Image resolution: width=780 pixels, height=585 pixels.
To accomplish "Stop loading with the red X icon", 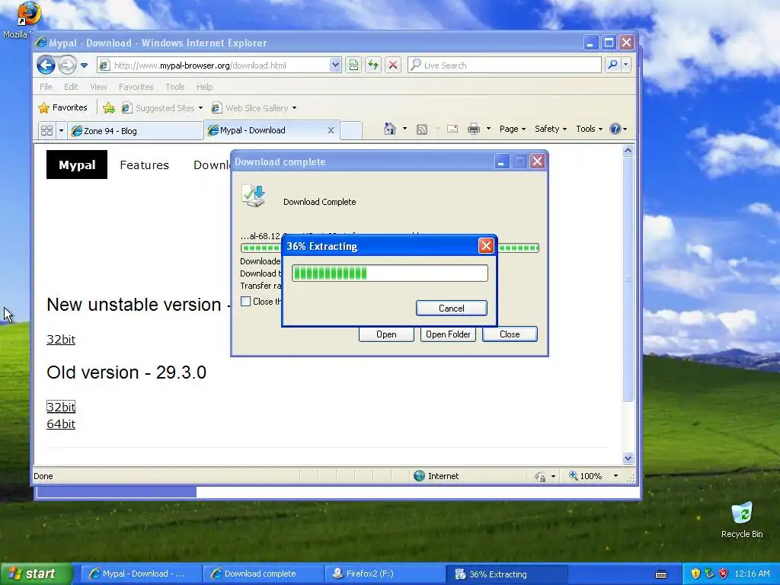I will (x=393, y=66).
